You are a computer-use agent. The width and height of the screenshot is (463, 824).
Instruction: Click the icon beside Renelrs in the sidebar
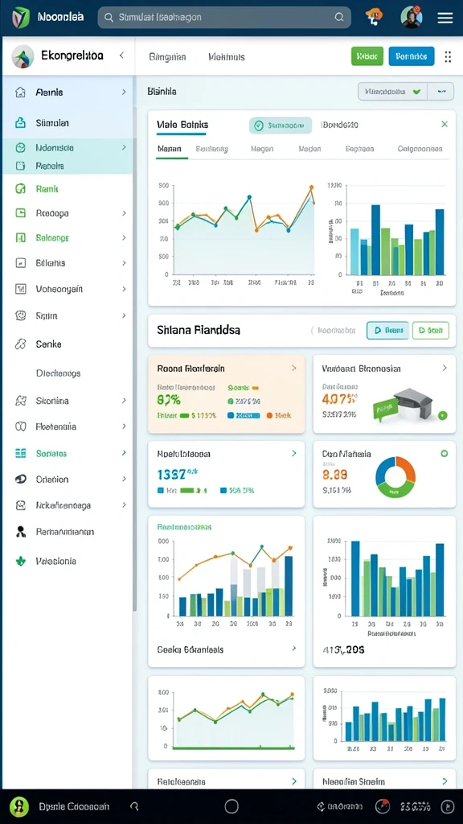click(x=20, y=166)
